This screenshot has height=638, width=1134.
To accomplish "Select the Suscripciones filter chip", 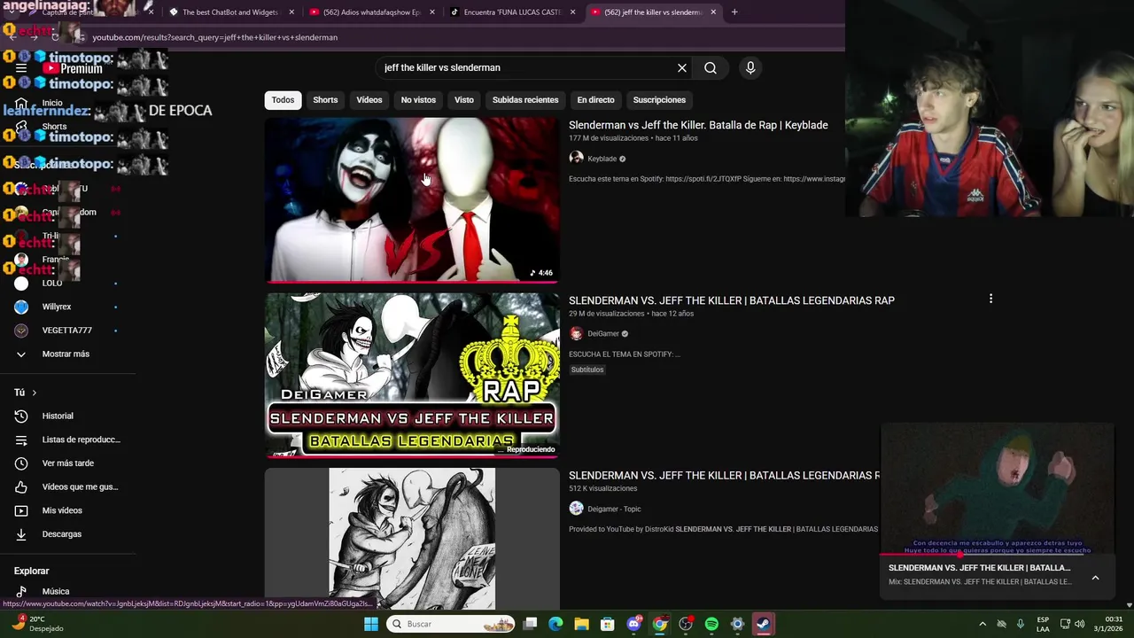I will pos(659,100).
